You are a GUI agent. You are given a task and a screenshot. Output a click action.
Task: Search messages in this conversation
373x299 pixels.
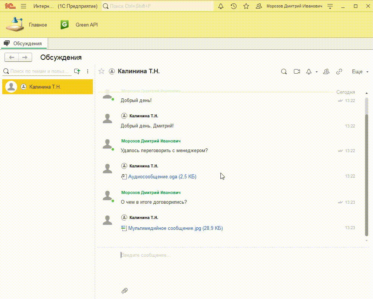pos(284,71)
